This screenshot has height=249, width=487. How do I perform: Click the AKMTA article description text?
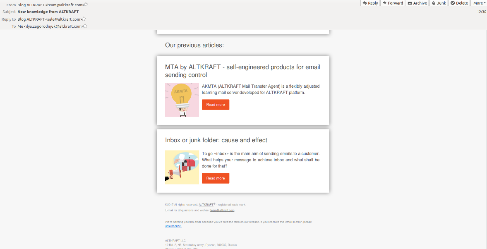coord(261,89)
